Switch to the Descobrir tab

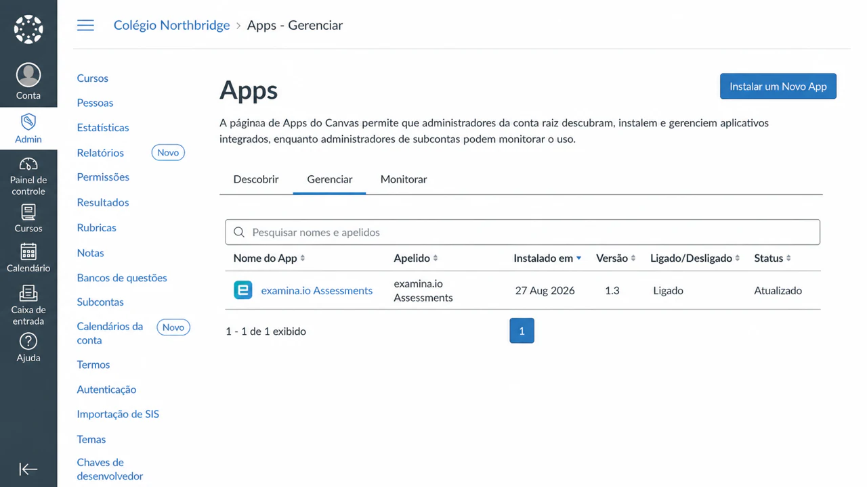pyautogui.click(x=256, y=179)
